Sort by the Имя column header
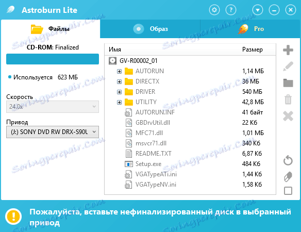 [x=115, y=49]
